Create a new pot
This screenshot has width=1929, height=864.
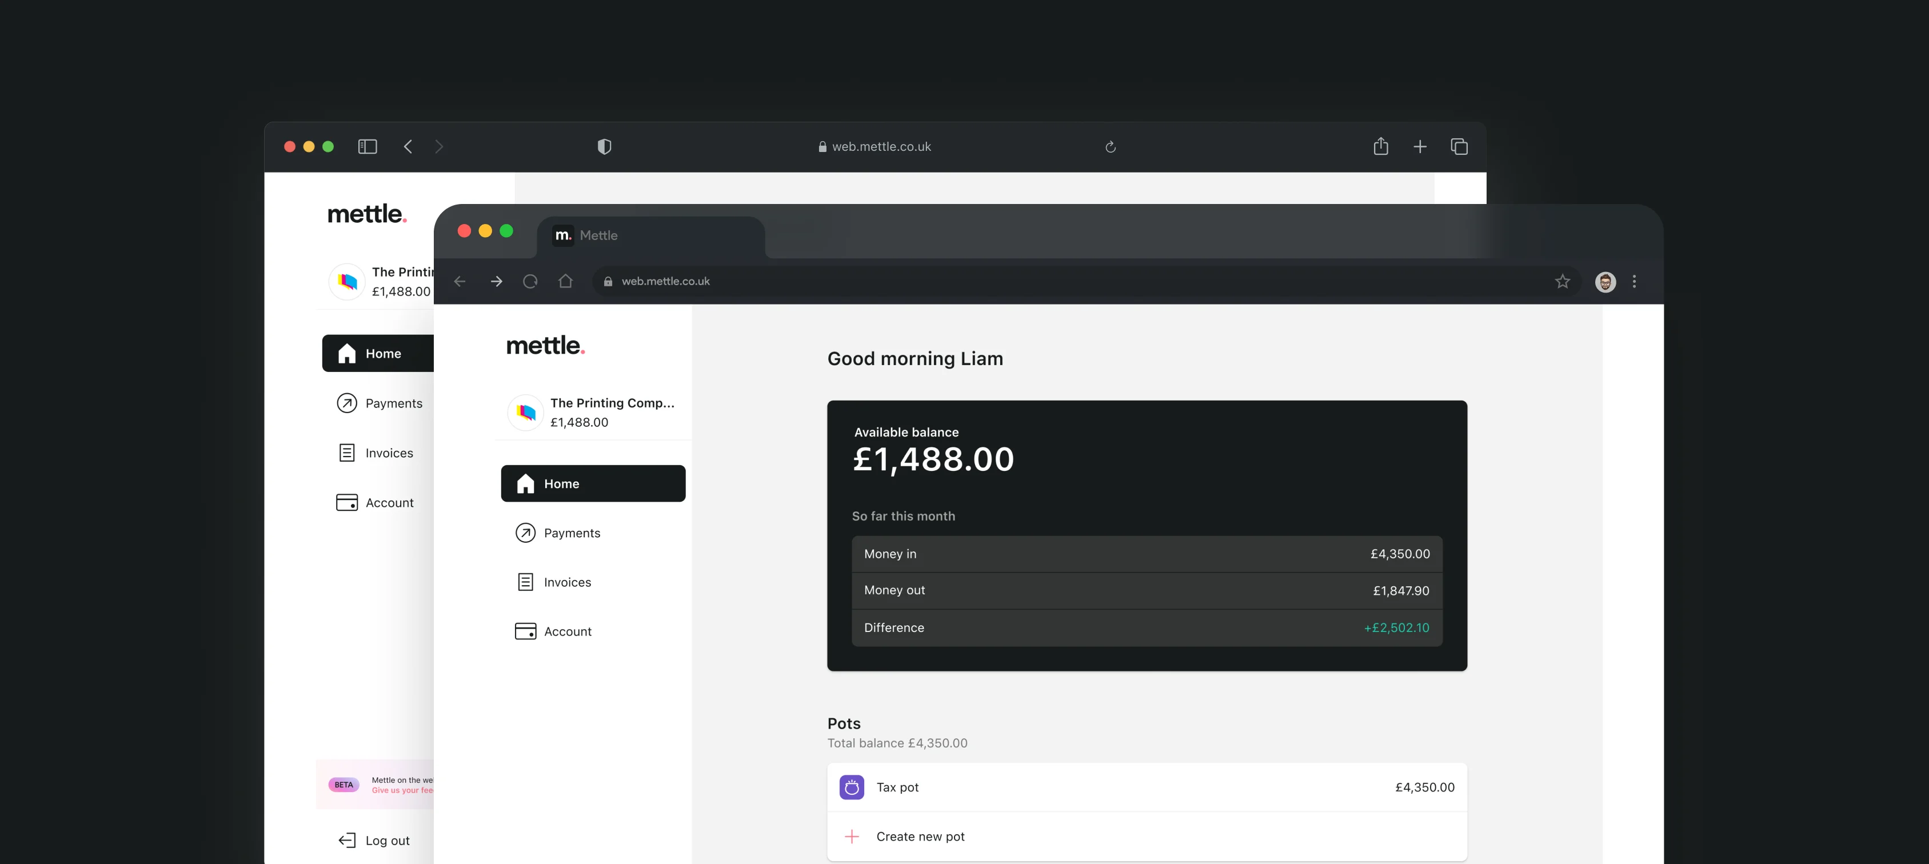[920, 837]
